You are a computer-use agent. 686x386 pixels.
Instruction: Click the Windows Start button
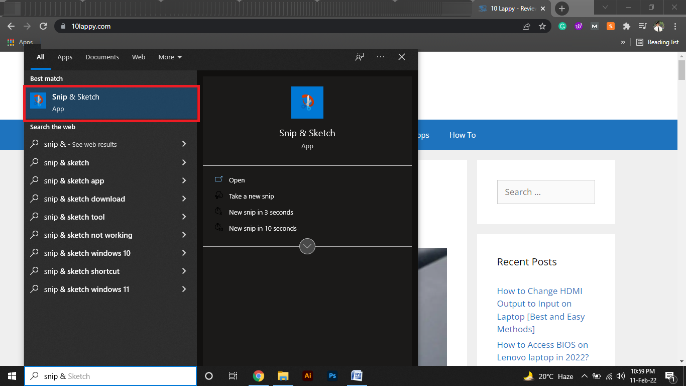(x=12, y=376)
